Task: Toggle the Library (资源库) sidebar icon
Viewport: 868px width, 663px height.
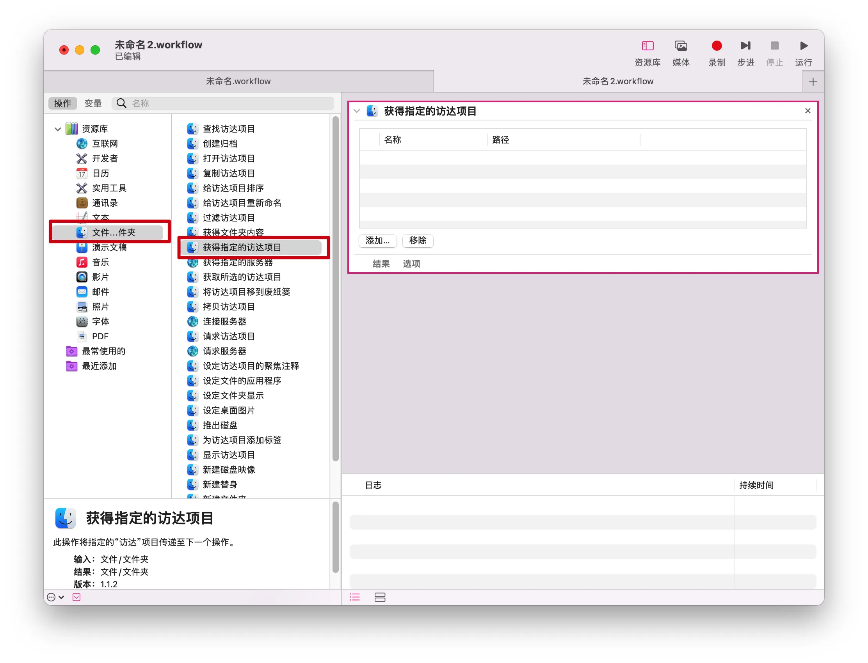Action: [x=647, y=46]
